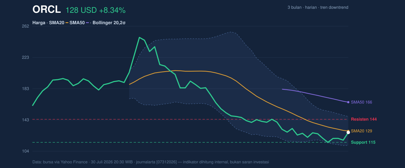The height and width of the screenshot is (168, 405).
Task: Toggle the SMA50 legend entry
Action: point(77,23)
